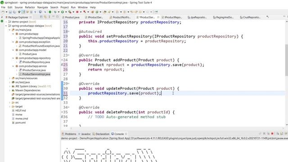The image size is (288, 162).
Task: Close the active ProductSer editor tab
Action: (158, 17)
